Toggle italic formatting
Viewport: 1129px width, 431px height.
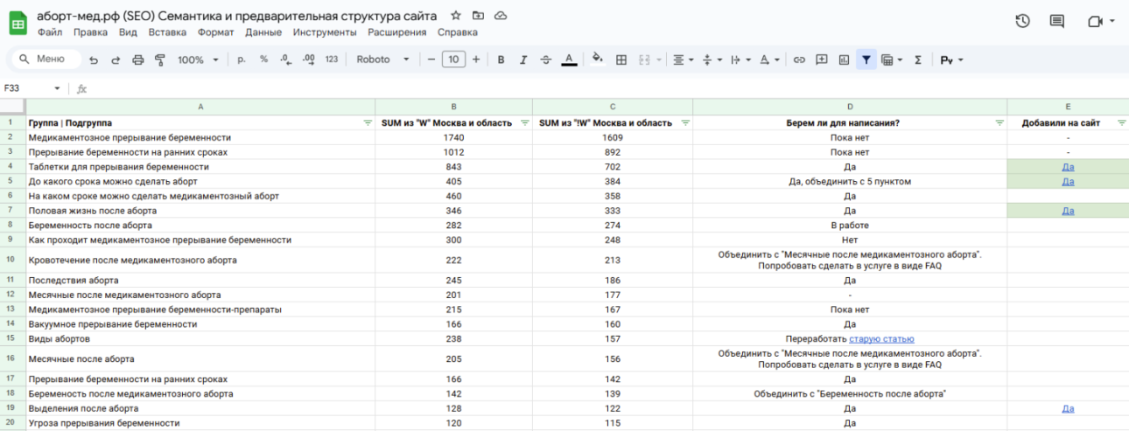point(523,59)
